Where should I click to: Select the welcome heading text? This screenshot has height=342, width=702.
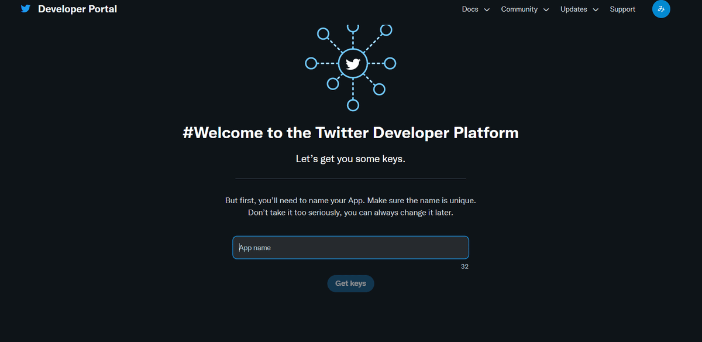[x=350, y=133]
